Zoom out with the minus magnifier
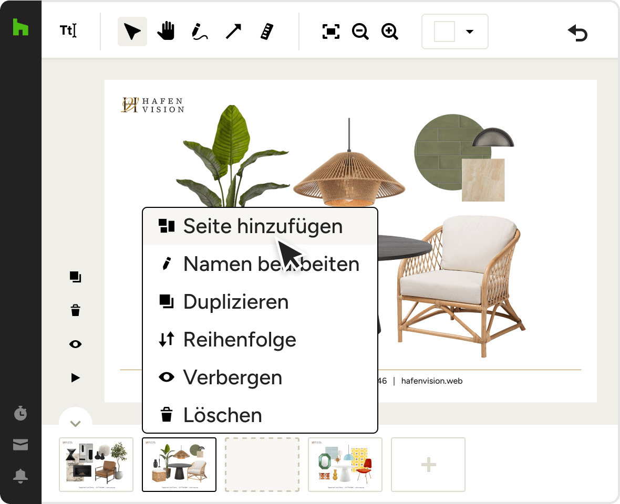Image resolution: width=620 pixels, height=504 pixels. click(360, 31)
